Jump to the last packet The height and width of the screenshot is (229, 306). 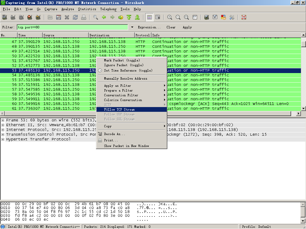pos(137,17)
